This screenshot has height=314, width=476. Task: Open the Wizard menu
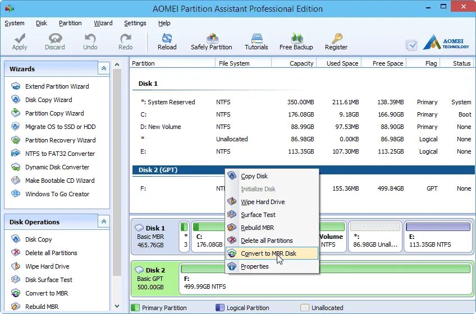tap(103, 23)
